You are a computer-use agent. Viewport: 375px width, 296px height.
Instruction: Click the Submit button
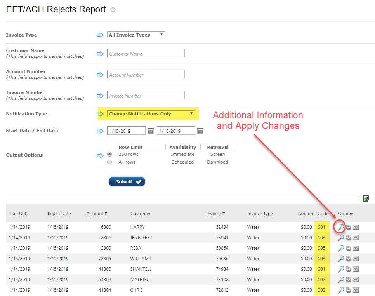coord(127,182)
